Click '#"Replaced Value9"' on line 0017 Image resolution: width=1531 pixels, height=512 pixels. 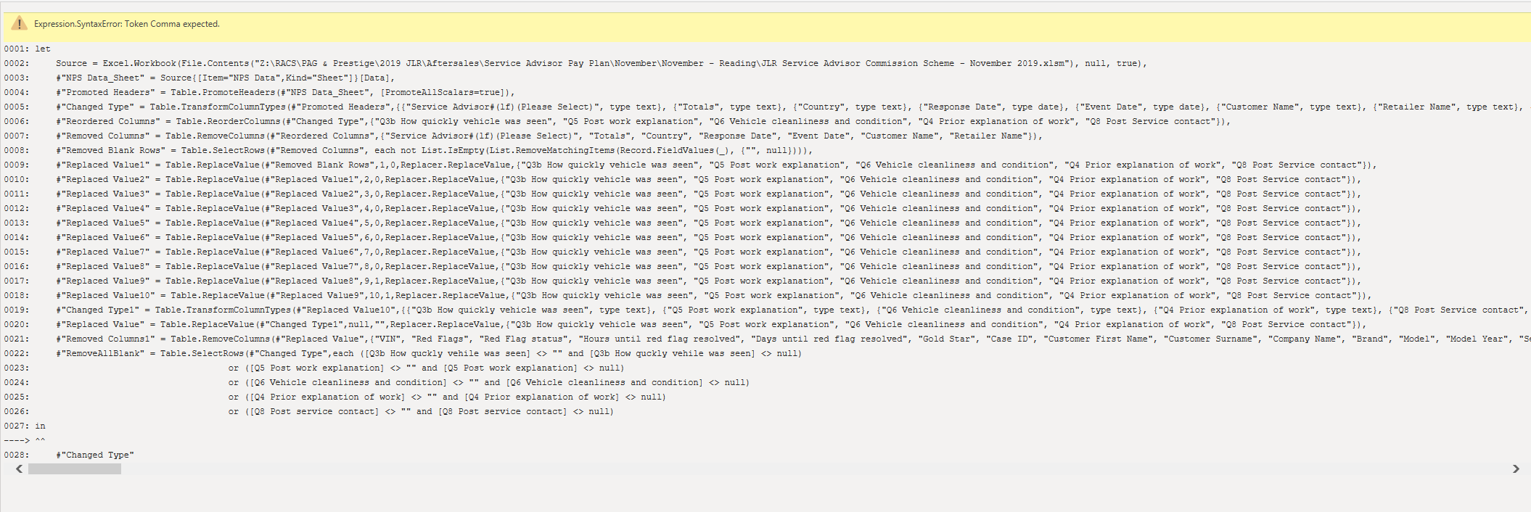coord(103,281)
